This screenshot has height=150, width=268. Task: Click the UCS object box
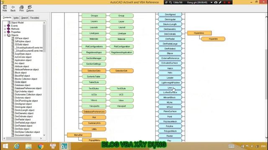(x=121, y=95)
